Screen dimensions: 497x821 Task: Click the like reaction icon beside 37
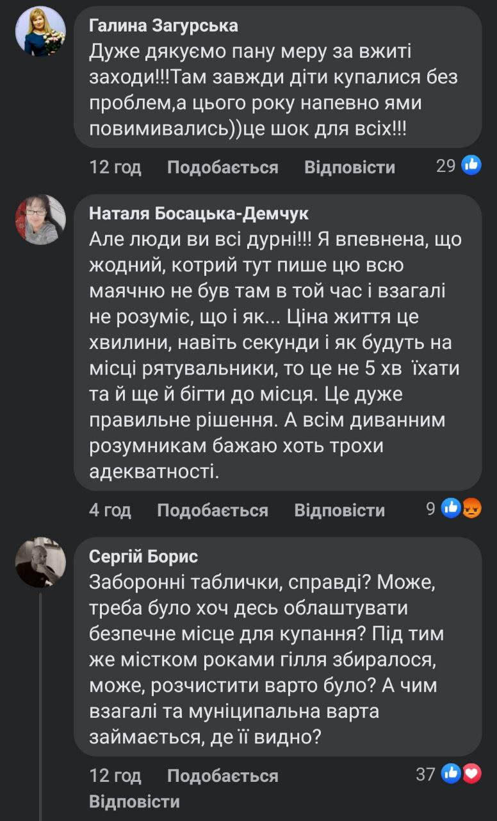pyautogui.click(x=452, y=774)
